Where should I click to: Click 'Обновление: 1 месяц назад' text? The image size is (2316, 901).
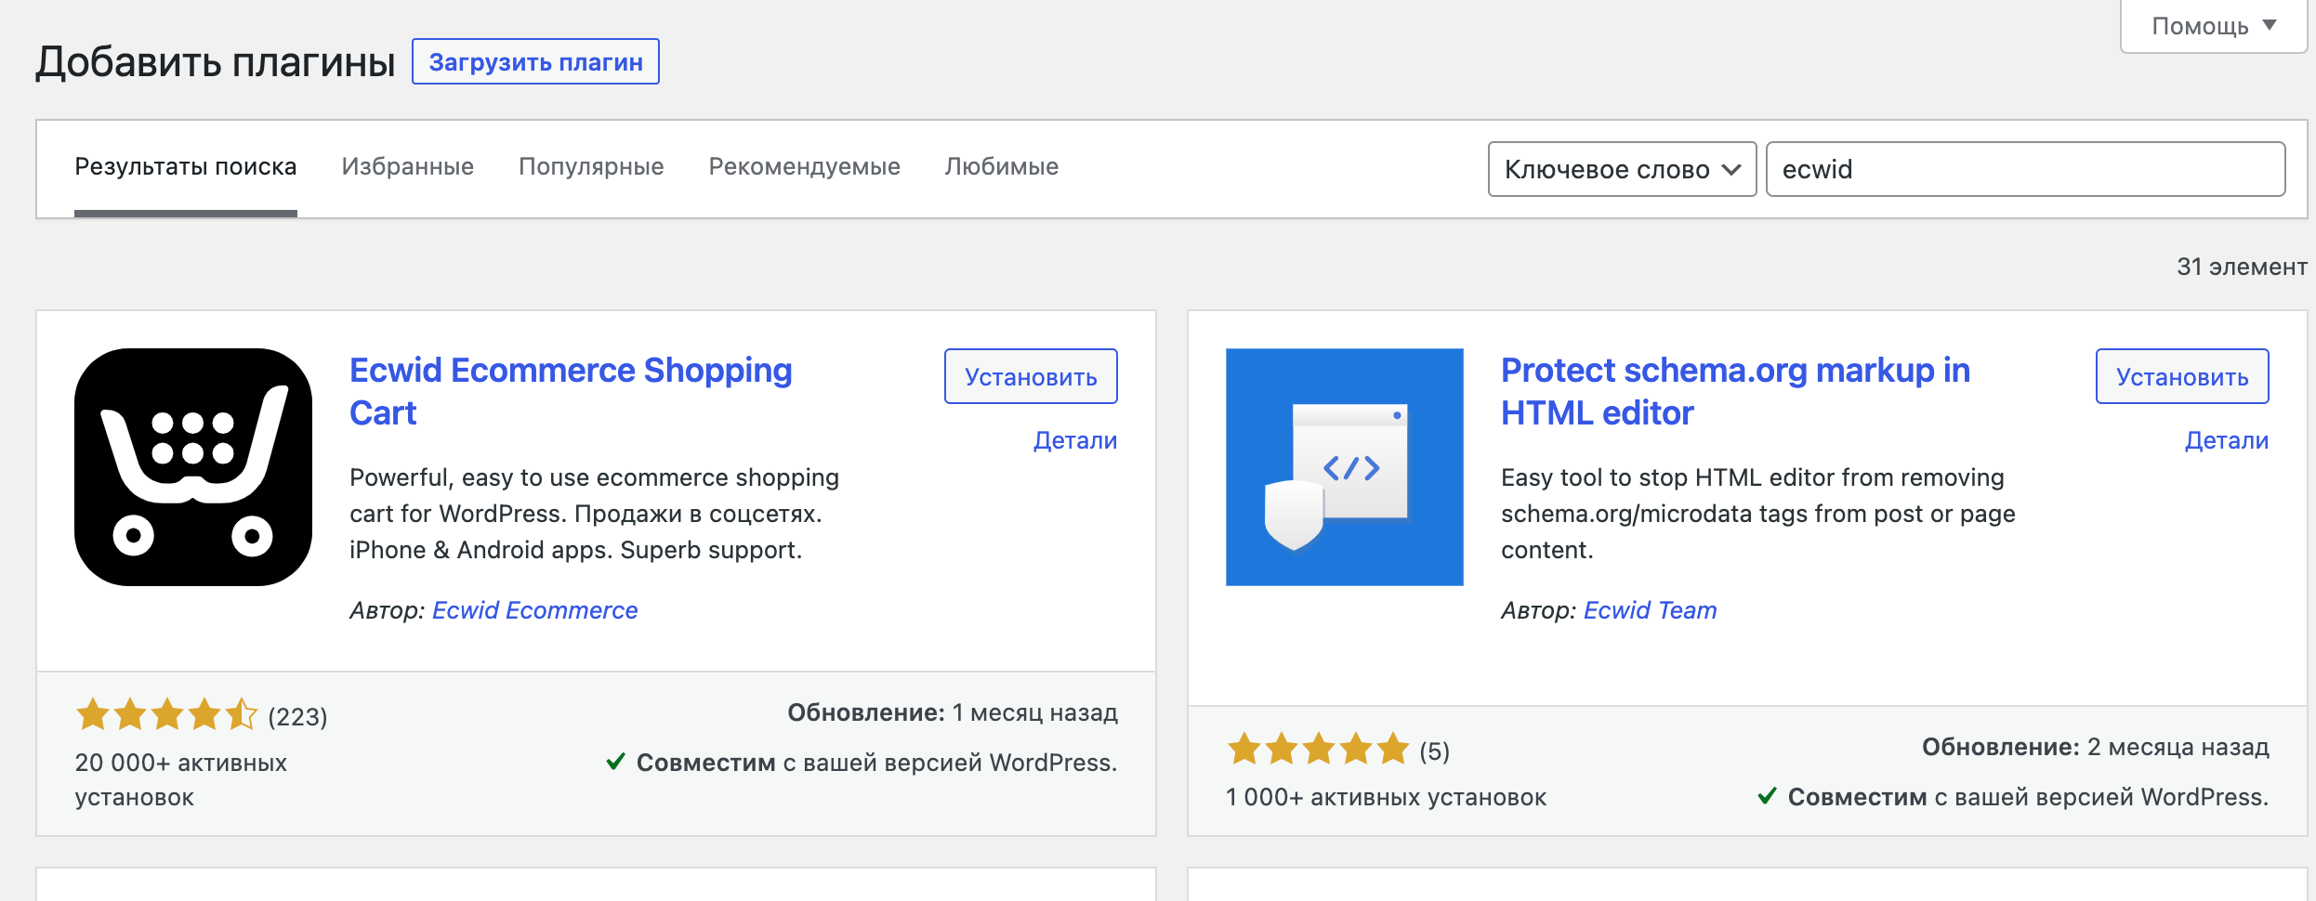tap(953, 712)
